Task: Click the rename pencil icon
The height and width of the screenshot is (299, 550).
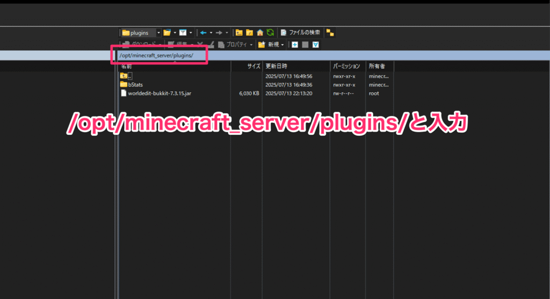Action: tap(211, 45)
